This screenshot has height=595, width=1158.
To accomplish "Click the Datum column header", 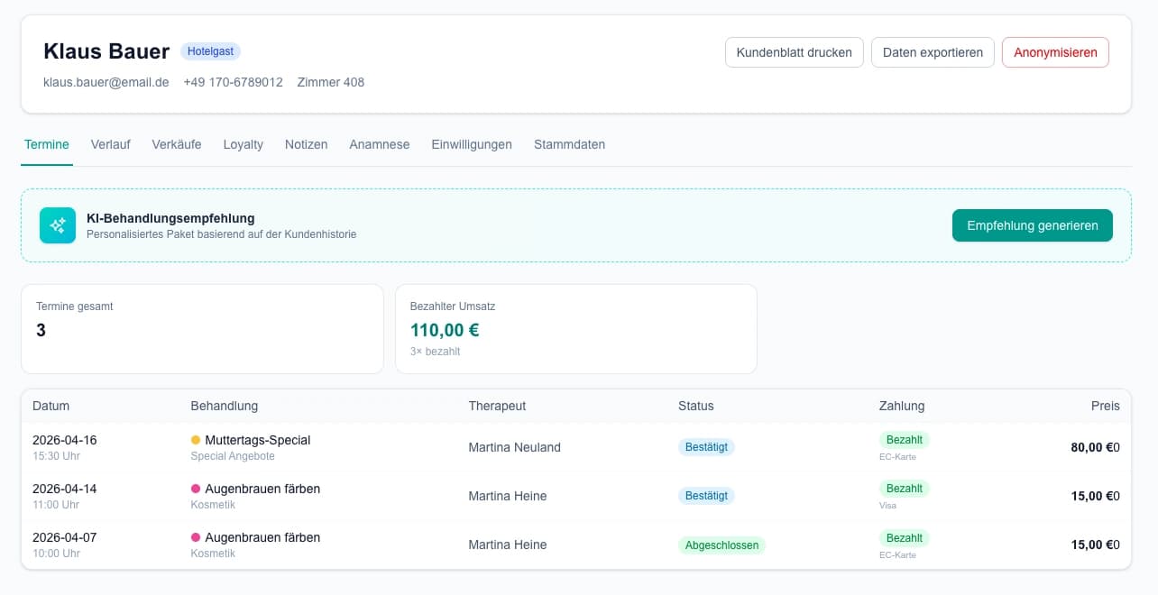I will coord(51,406).
